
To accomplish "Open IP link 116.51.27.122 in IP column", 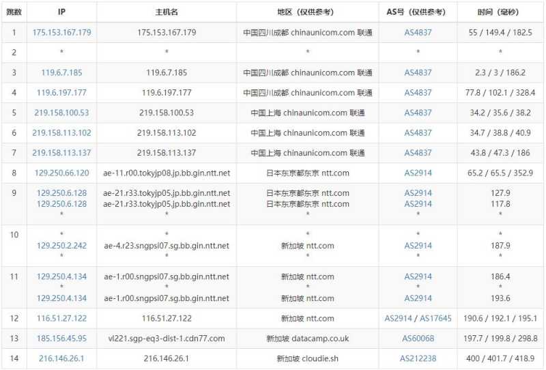I will click(x=61, y=318).
